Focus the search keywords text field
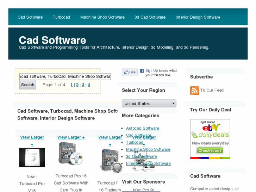 [x=65, y=76]
